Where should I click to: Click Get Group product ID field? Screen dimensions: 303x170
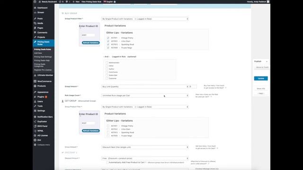[88, 123]
